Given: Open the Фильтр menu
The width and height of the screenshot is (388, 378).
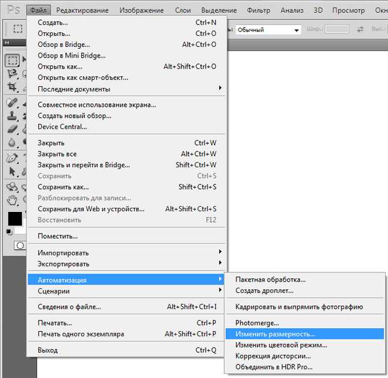Looking at the screenshot, I should point(259,11).
